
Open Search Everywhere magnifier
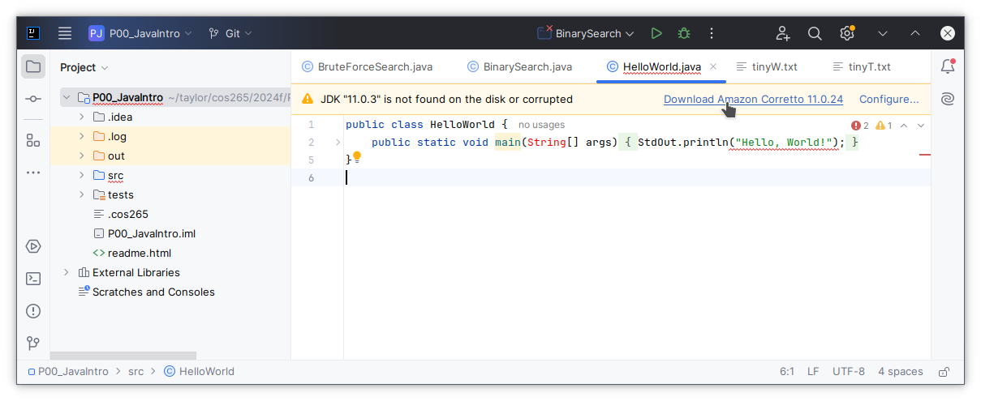point(815,33)
